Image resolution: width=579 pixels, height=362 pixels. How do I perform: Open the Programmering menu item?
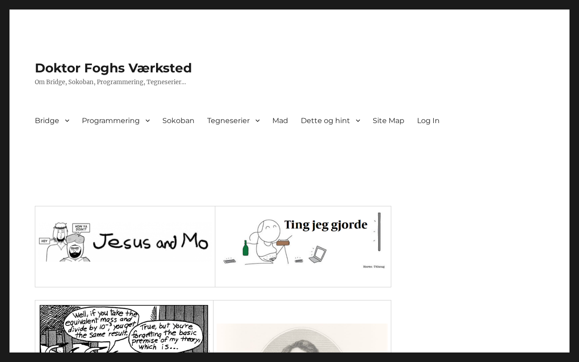[111, 120]
